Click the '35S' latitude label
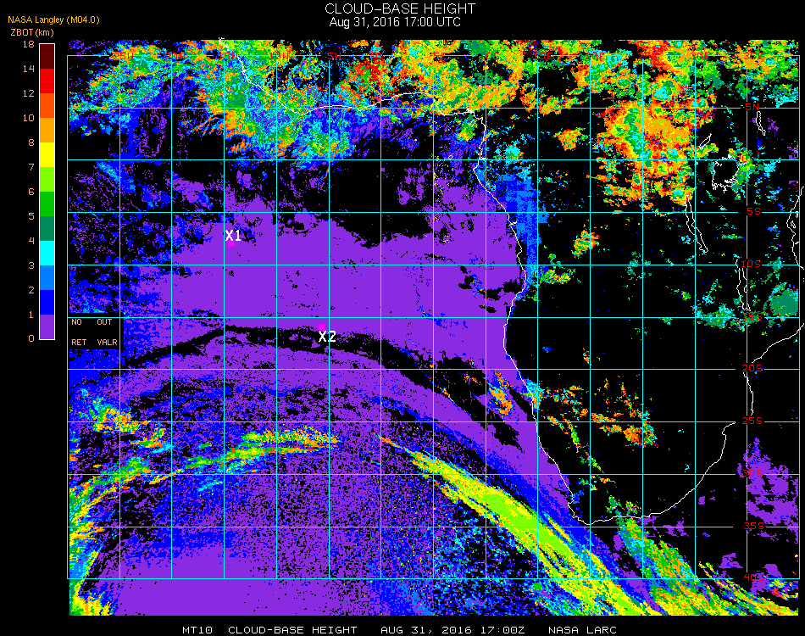Viewport: 805px width, 636px height. (753, 526)
